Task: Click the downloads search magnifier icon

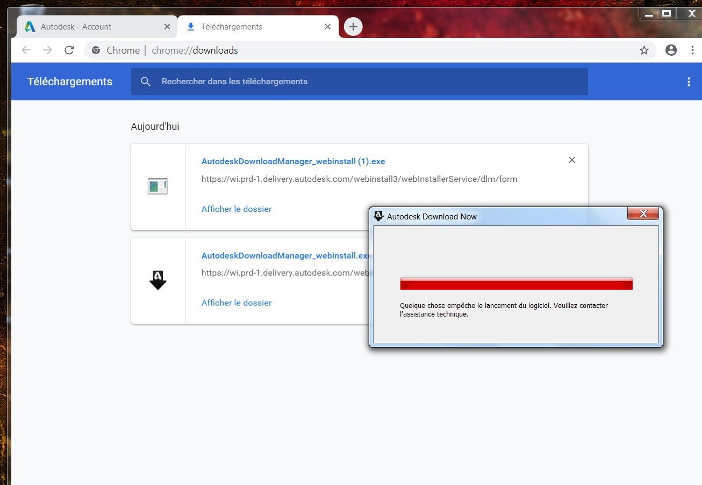Action: [x=146, y=82]
